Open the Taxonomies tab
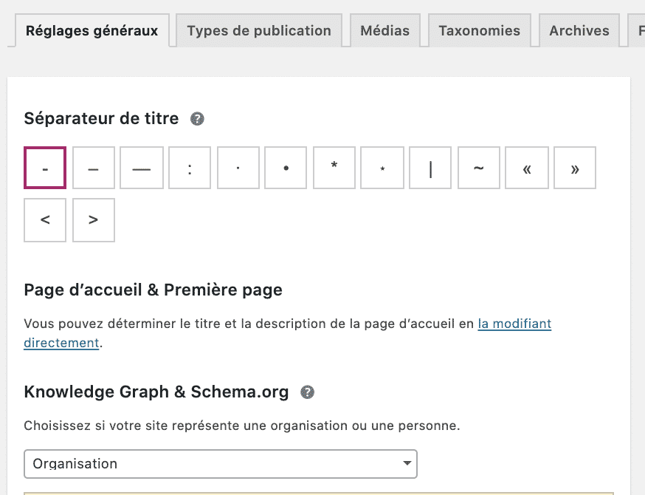645x495 pixels. pyautogui.click(x=479, y=30)
